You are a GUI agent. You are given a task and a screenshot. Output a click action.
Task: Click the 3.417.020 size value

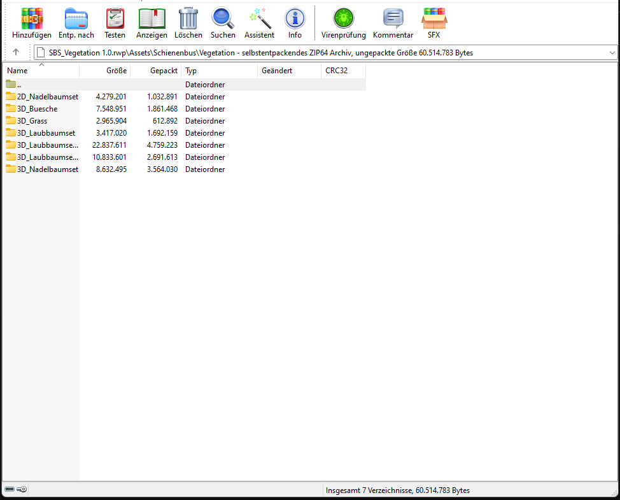pos(111,133)
